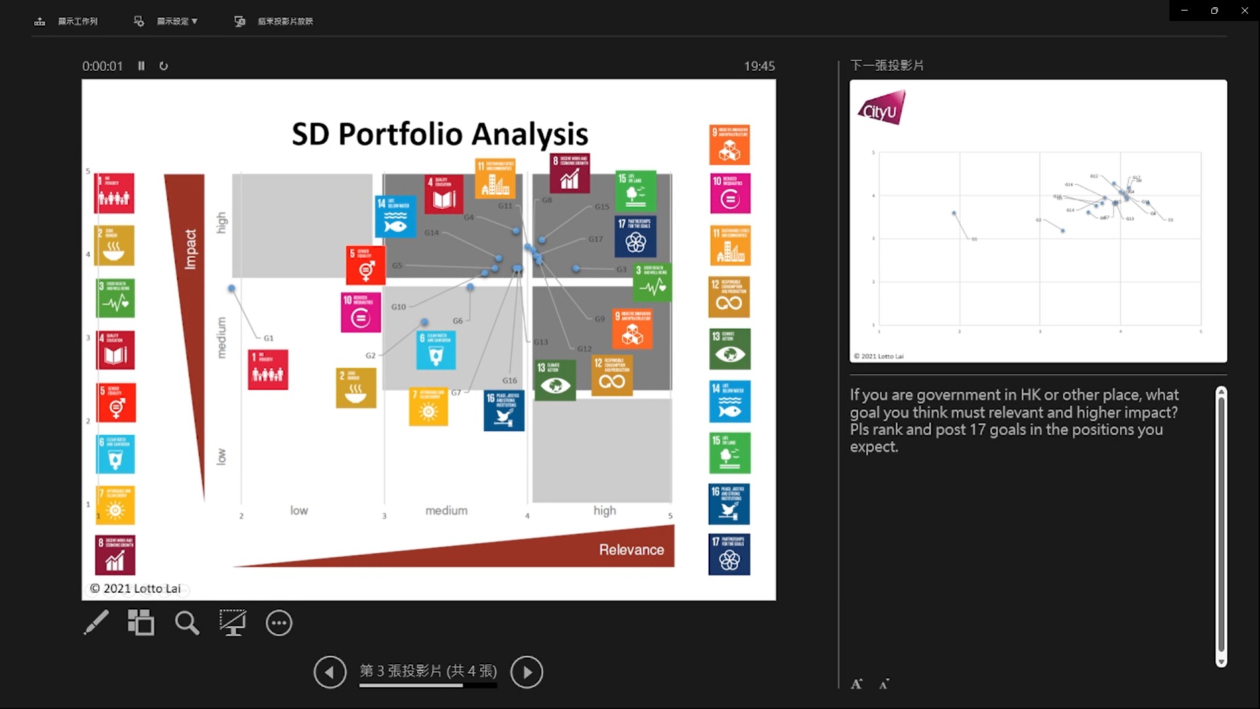Zoom into the slide with magnifier
Screen dimensions: 1260x709
pyautogui.click(x=186, y=622)
